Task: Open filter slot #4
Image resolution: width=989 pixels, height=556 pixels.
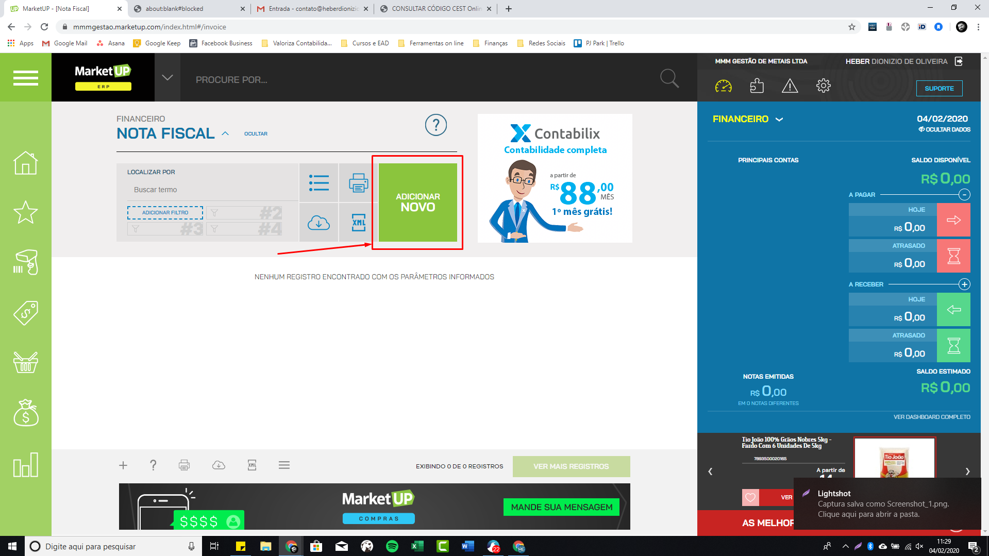Action: (x=244, y=228)
